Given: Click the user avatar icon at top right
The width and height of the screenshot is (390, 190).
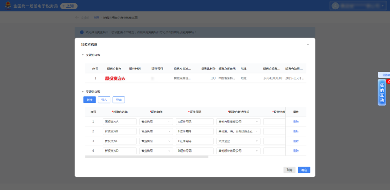Looking at the screenshot, I should tap(335, 6).
